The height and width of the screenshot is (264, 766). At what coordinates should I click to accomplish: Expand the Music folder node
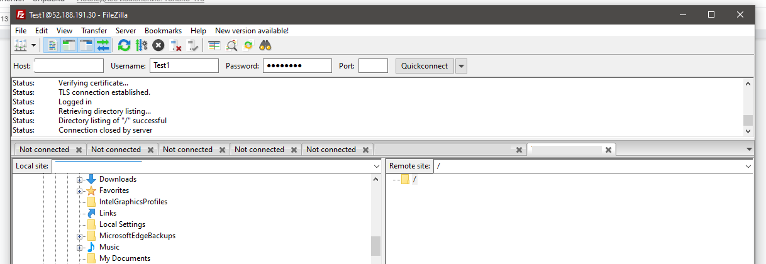click(x=80, y=248)
